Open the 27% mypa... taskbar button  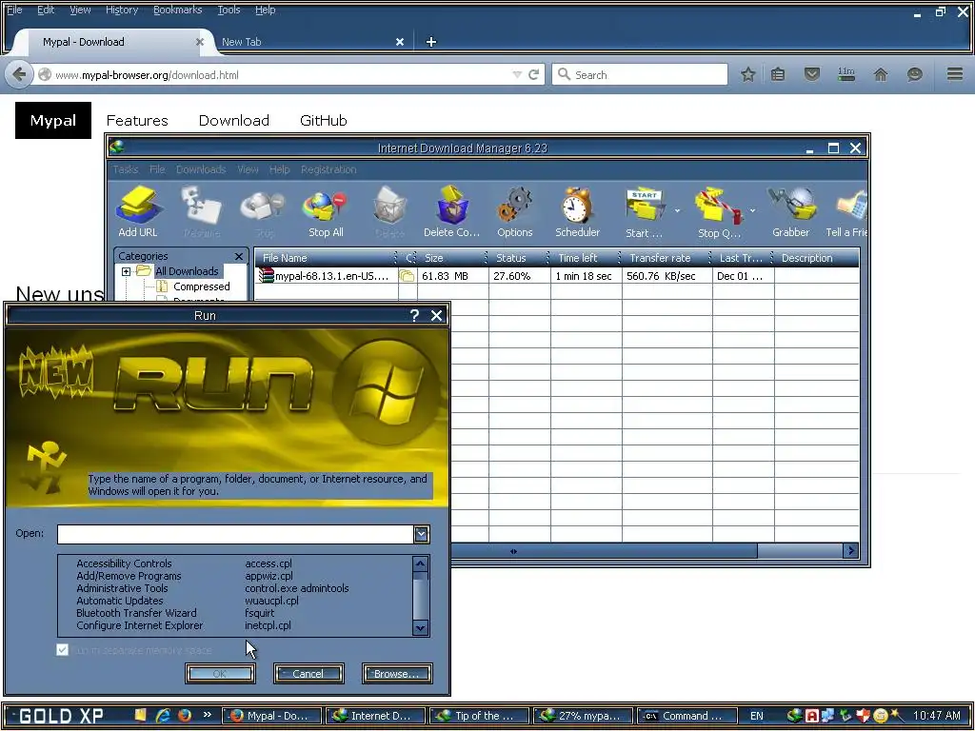click(x=583, y=716)
